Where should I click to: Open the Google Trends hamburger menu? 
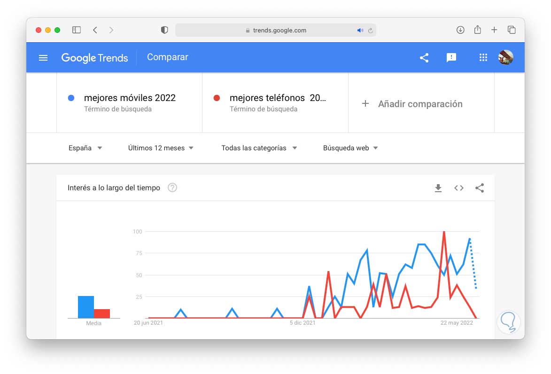pos(43,58)
